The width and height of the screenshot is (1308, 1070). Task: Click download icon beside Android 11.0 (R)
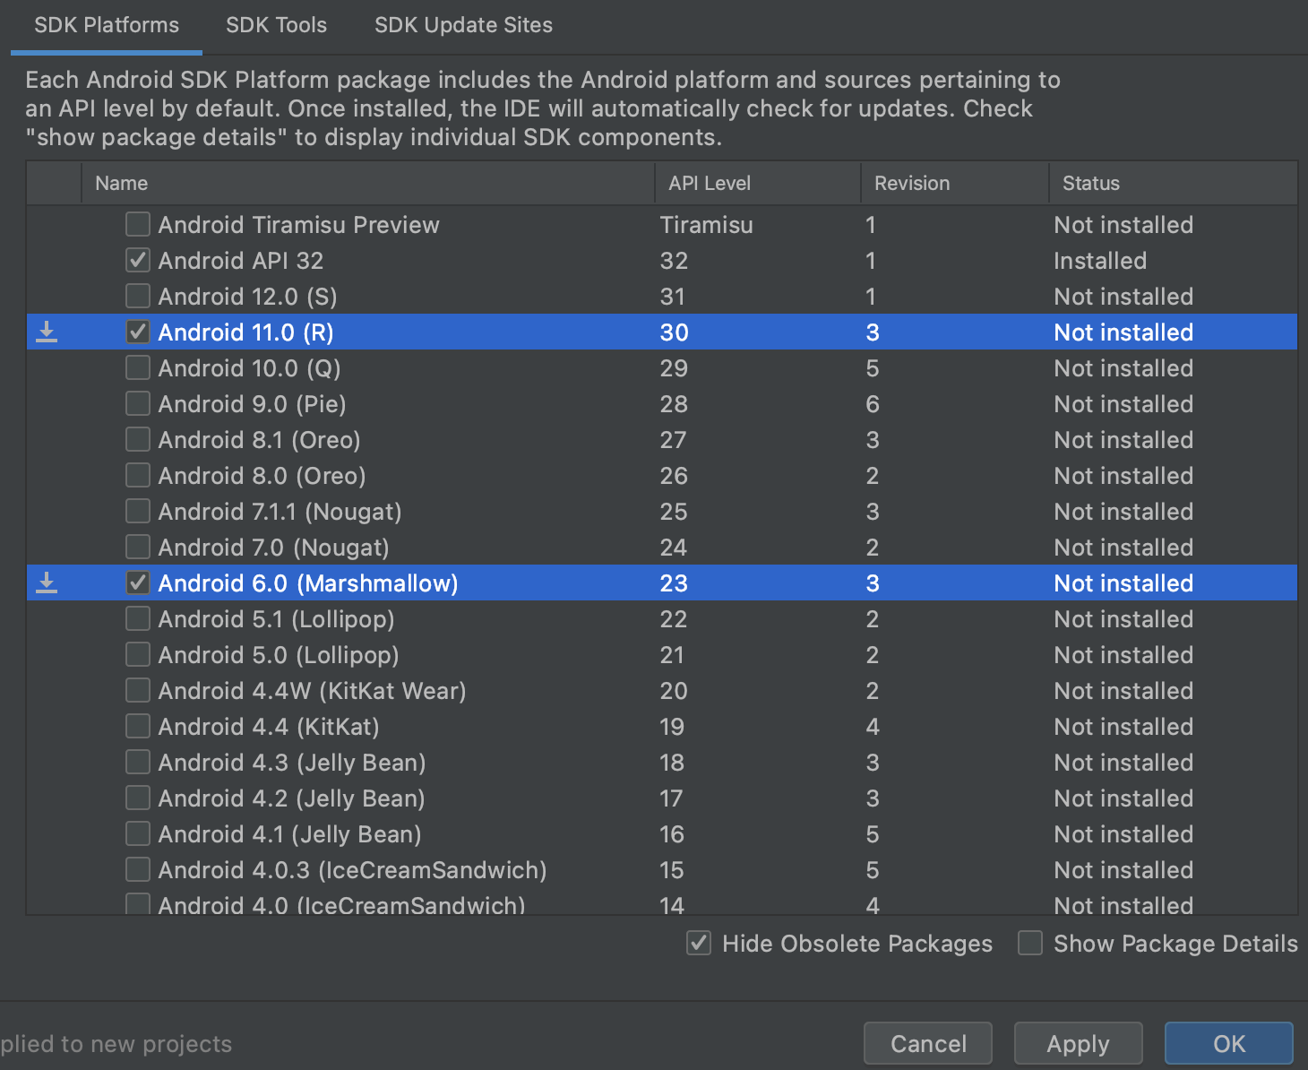[47, 332]
